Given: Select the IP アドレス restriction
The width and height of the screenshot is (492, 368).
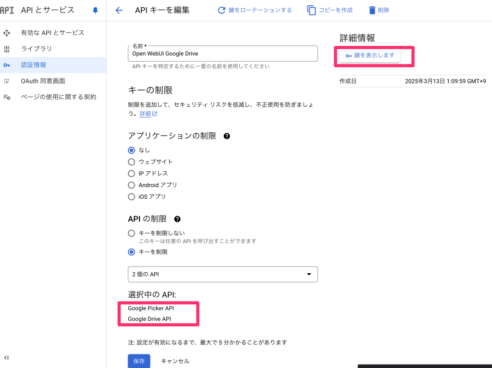Looking at the screenshot, I should [x=132, y=174].
